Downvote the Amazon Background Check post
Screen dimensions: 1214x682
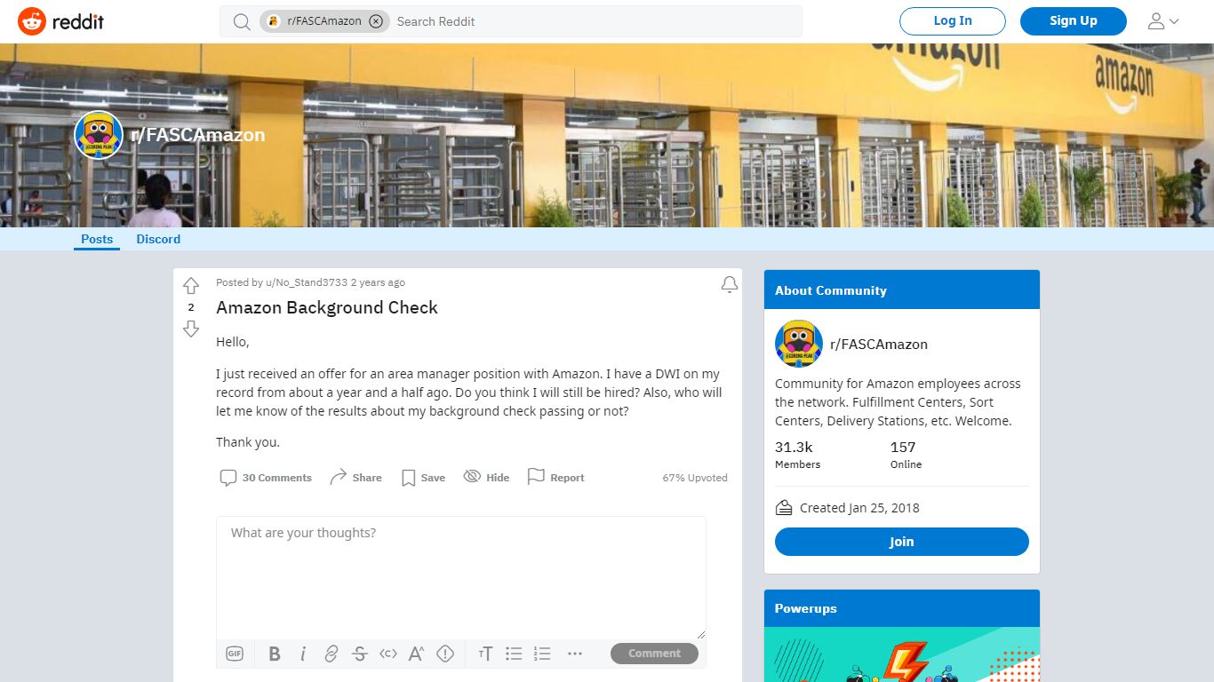pos(191,329)
